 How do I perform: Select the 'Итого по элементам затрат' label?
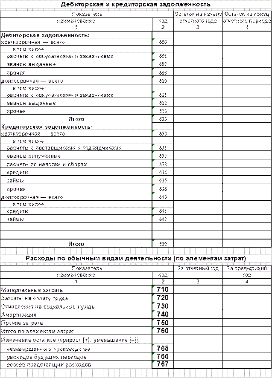click(x=38, y=332)
